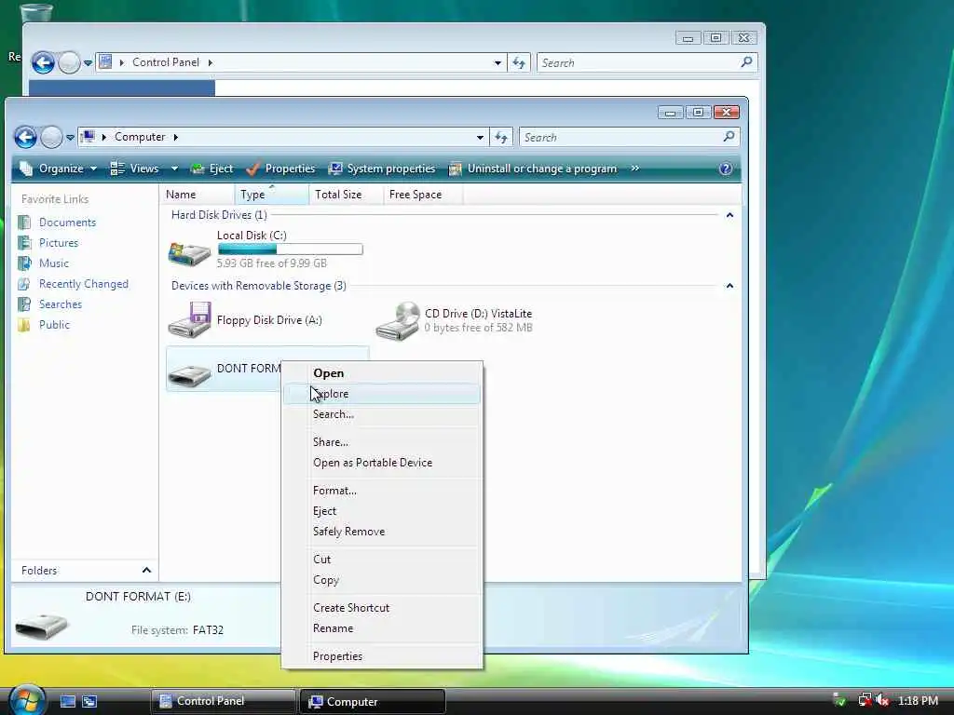This screenshot has height=715, width=954.
Task: Choose Explore from the context menu
Action: (382, 394)
